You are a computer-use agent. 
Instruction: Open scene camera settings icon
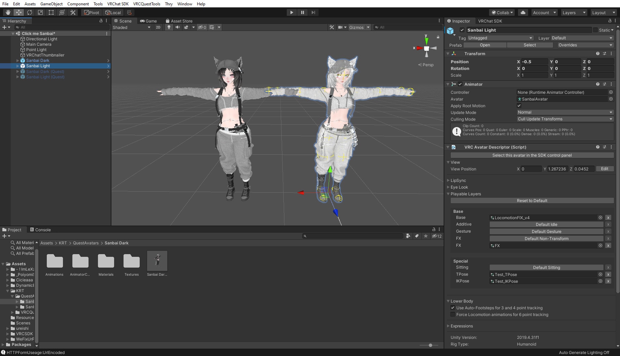[x=340, y=27]
